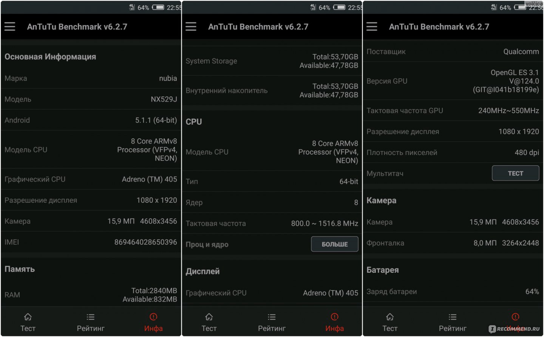Image resolution: width=544 pixels, height=337 pixels.
Task: Select Adreno (TM) 405 in left screen
Action: (x=149, y=179)
